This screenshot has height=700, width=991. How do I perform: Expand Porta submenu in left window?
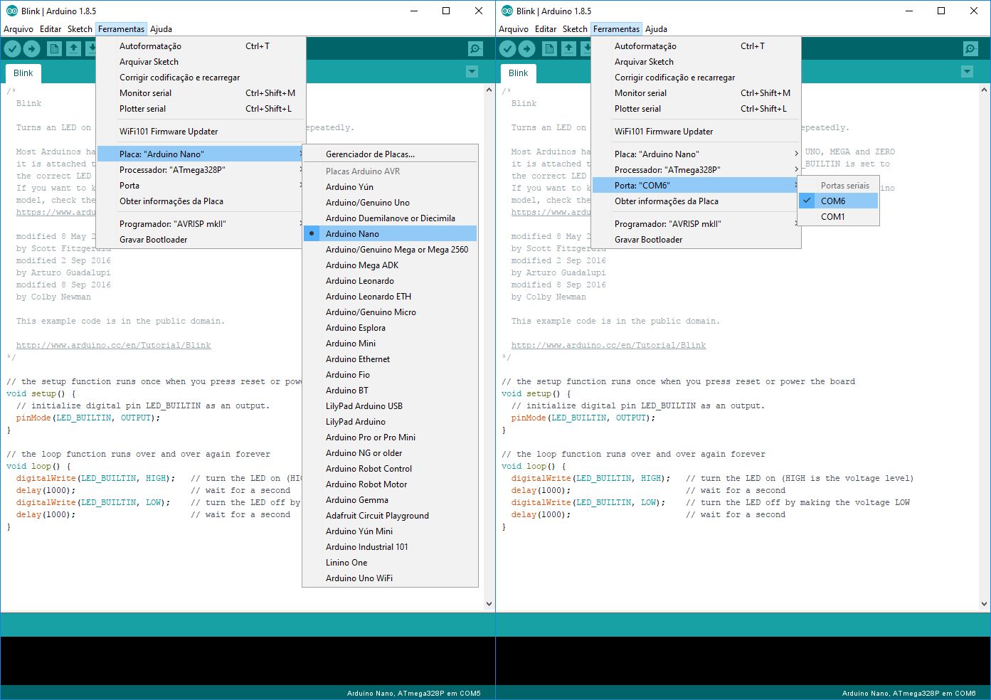pos(201,185)
